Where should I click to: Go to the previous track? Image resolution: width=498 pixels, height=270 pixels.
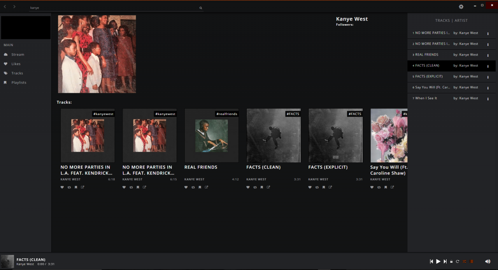click(431, 261)
